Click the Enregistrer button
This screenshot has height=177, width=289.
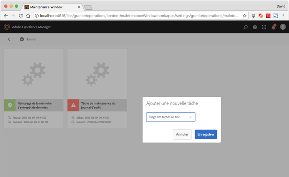coord(206,134)
